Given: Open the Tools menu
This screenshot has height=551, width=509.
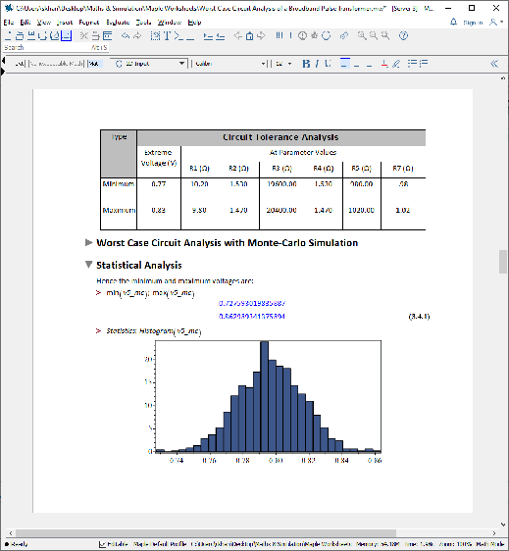Looking at the screenshot, I should point(143,23).
